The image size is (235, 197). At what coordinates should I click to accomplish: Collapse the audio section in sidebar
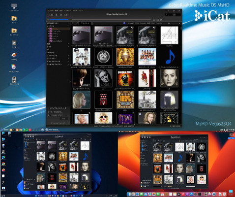[68, 26]
